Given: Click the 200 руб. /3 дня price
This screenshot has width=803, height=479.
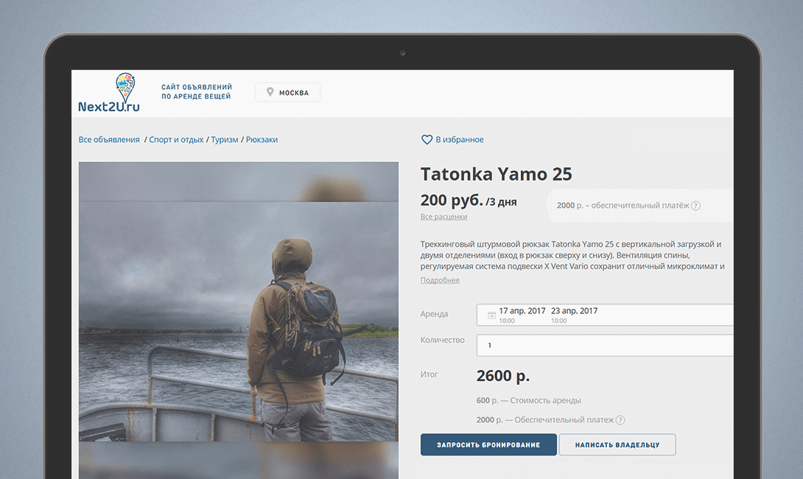Looking at the screenshot, I should pos(469,200).
